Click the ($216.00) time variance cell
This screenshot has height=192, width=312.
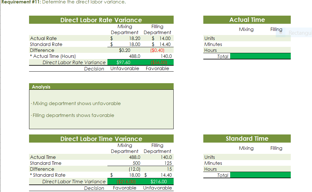pos(125,181)
